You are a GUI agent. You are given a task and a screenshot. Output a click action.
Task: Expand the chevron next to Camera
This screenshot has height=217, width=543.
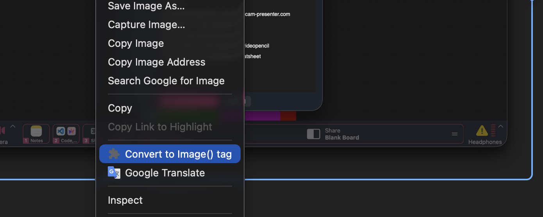click(13, 126)
